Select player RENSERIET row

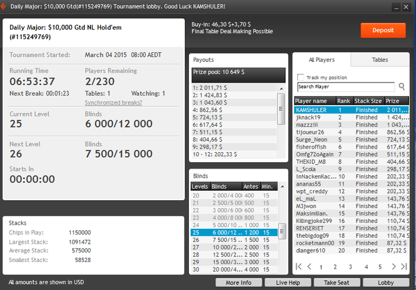351,228
